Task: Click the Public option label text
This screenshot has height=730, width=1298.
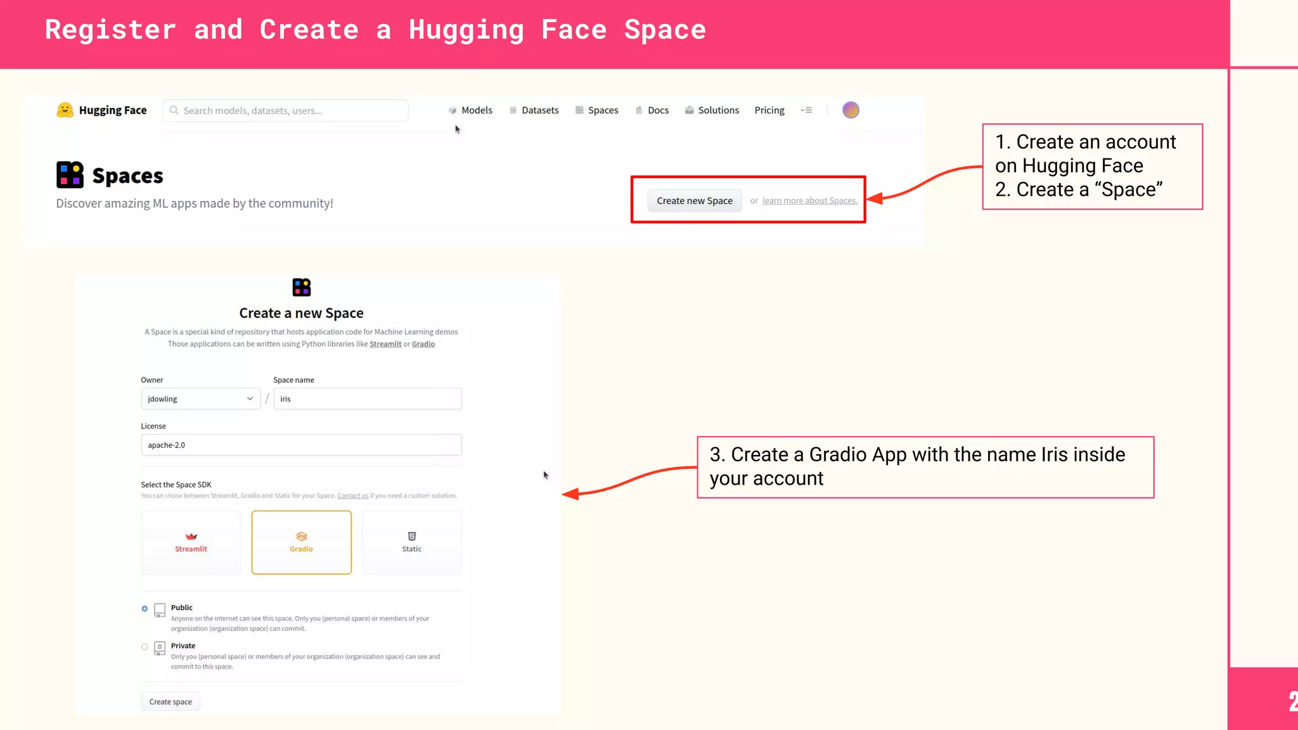Action: click(x=182, y=608)
